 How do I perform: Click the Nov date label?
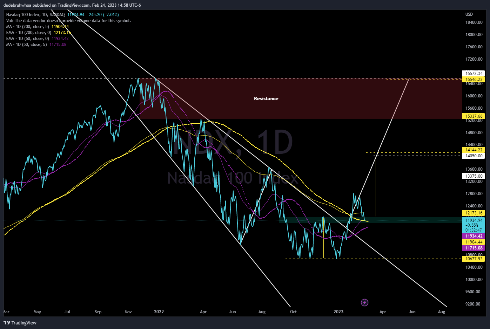pos(128,312)
